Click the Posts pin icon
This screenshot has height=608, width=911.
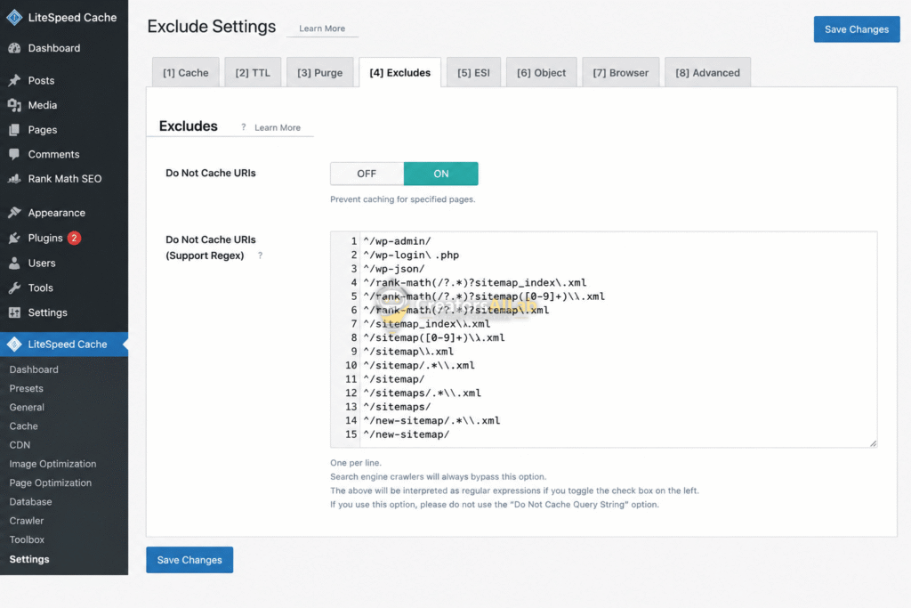pos(14,80)
